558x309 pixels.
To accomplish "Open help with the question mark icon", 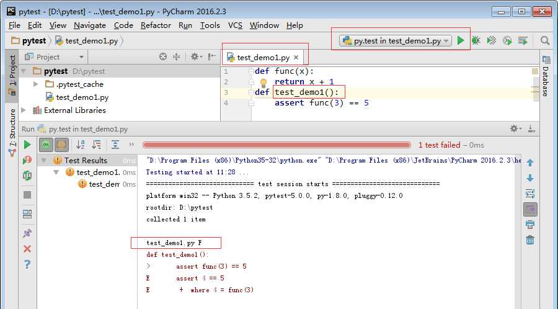I will [27, 264].
